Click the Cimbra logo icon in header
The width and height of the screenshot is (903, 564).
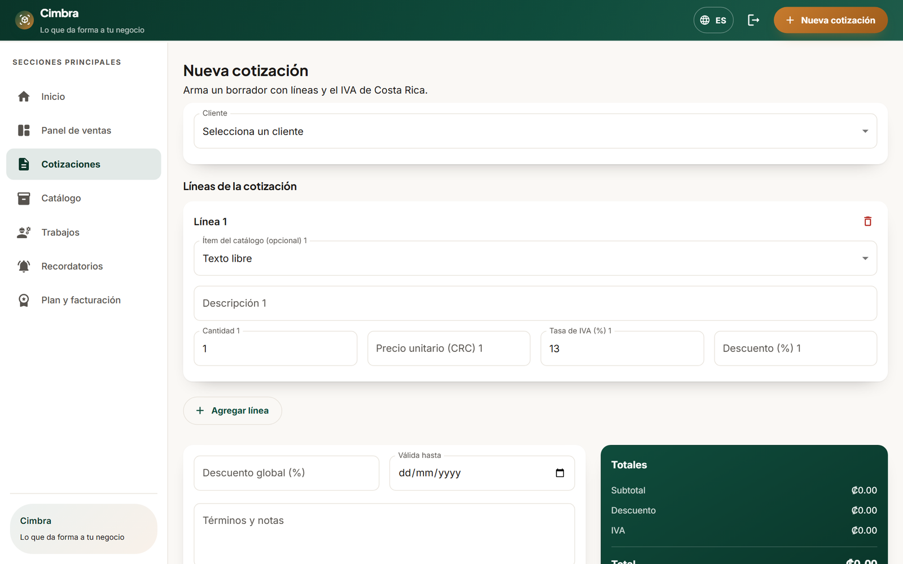tap(24, 20)
